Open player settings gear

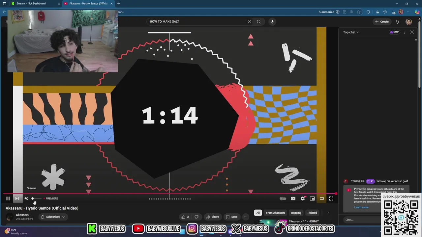pyautogui.click(x=303, y=198)
